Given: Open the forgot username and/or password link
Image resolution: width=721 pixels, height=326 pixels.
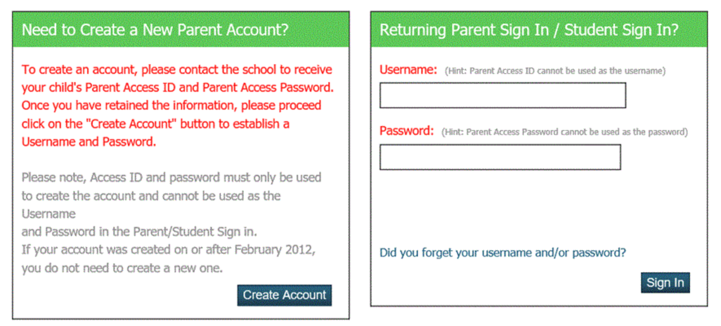Looking at the screenshot, I should tap(502, 253).
